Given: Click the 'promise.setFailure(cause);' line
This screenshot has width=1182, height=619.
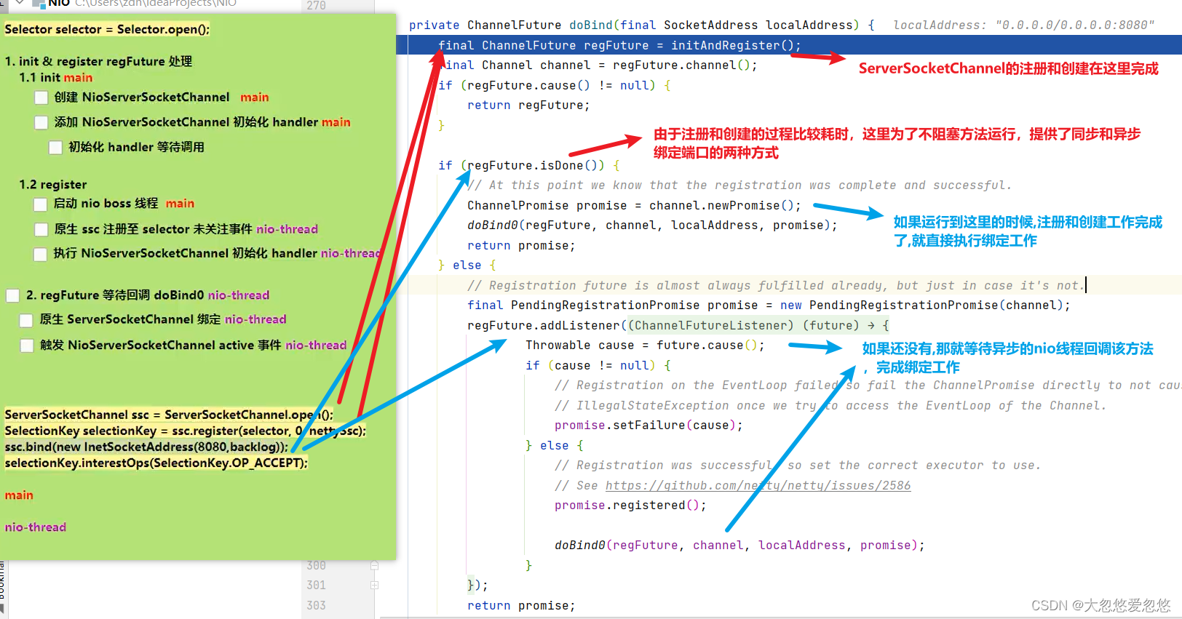Looking at the screenshot, I should click(648, 426).
